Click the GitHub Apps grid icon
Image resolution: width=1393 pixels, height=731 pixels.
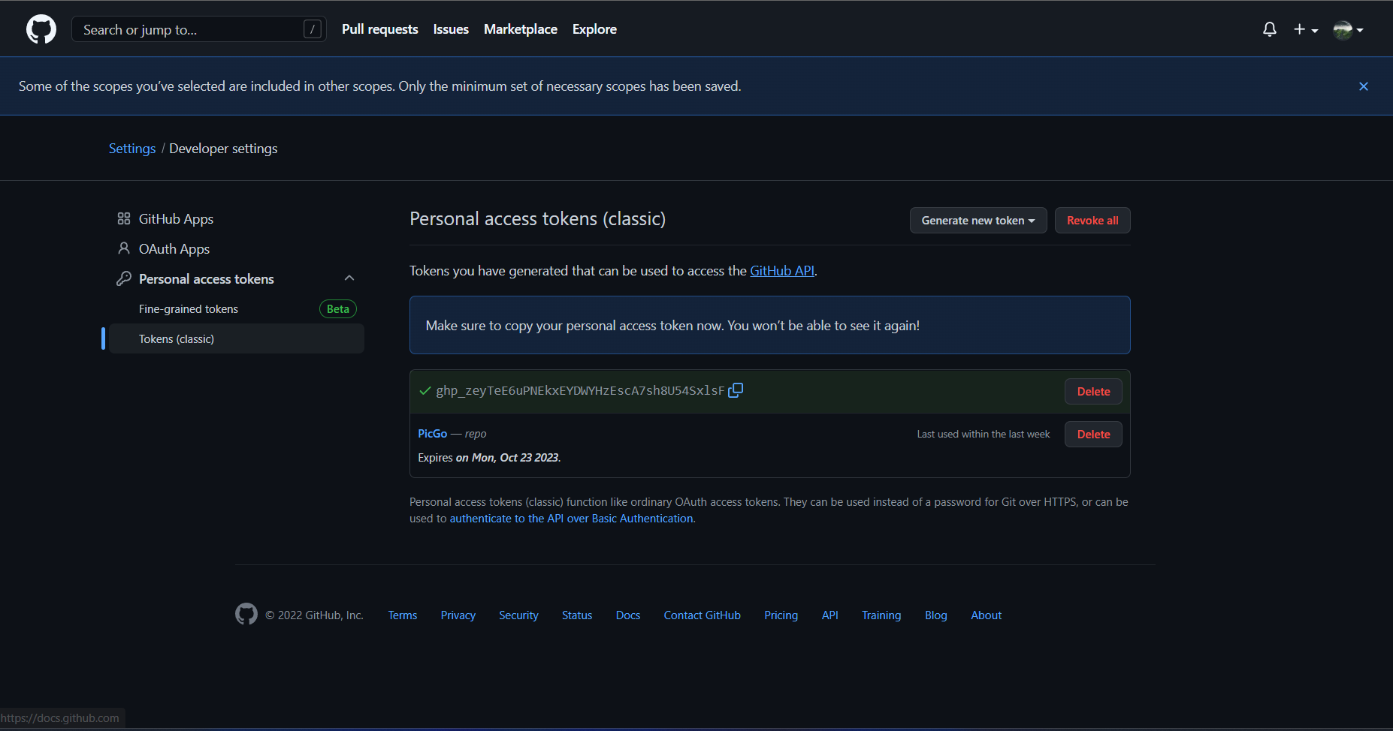tap(124, 218)
